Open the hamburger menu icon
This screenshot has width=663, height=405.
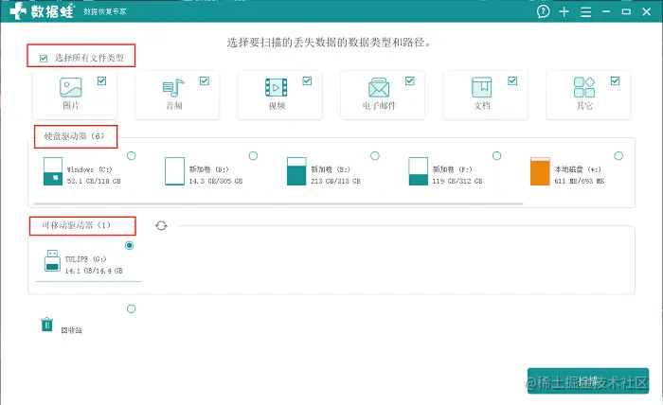coord(585,11)
